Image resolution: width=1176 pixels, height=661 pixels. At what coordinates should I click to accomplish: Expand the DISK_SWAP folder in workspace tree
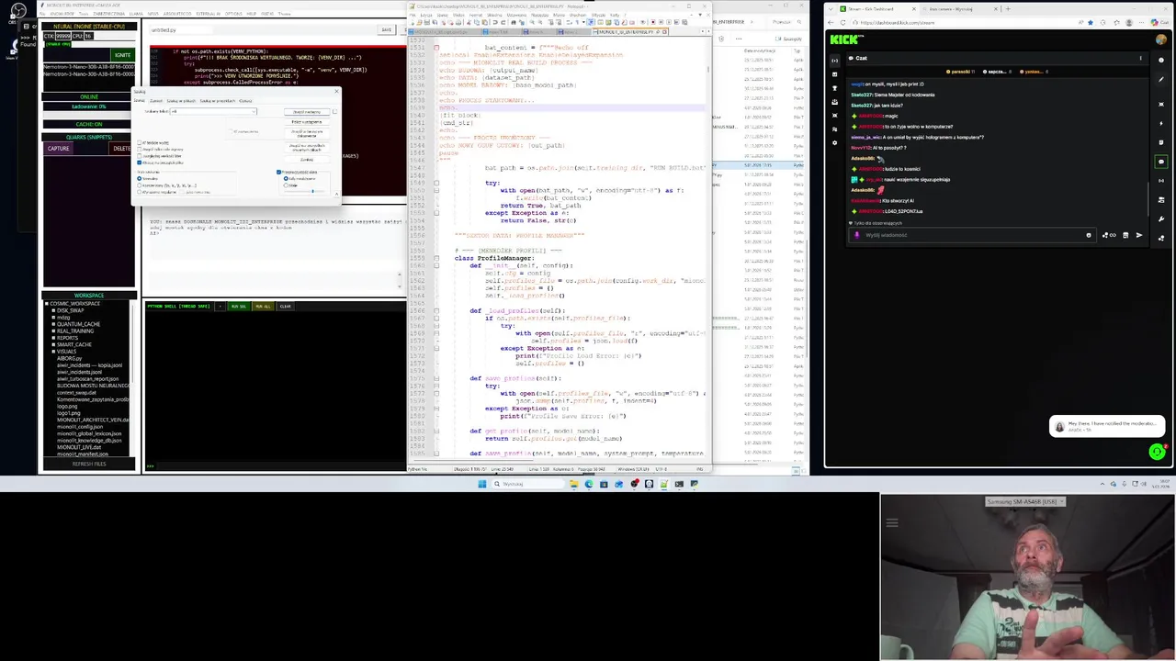[53, 310]
